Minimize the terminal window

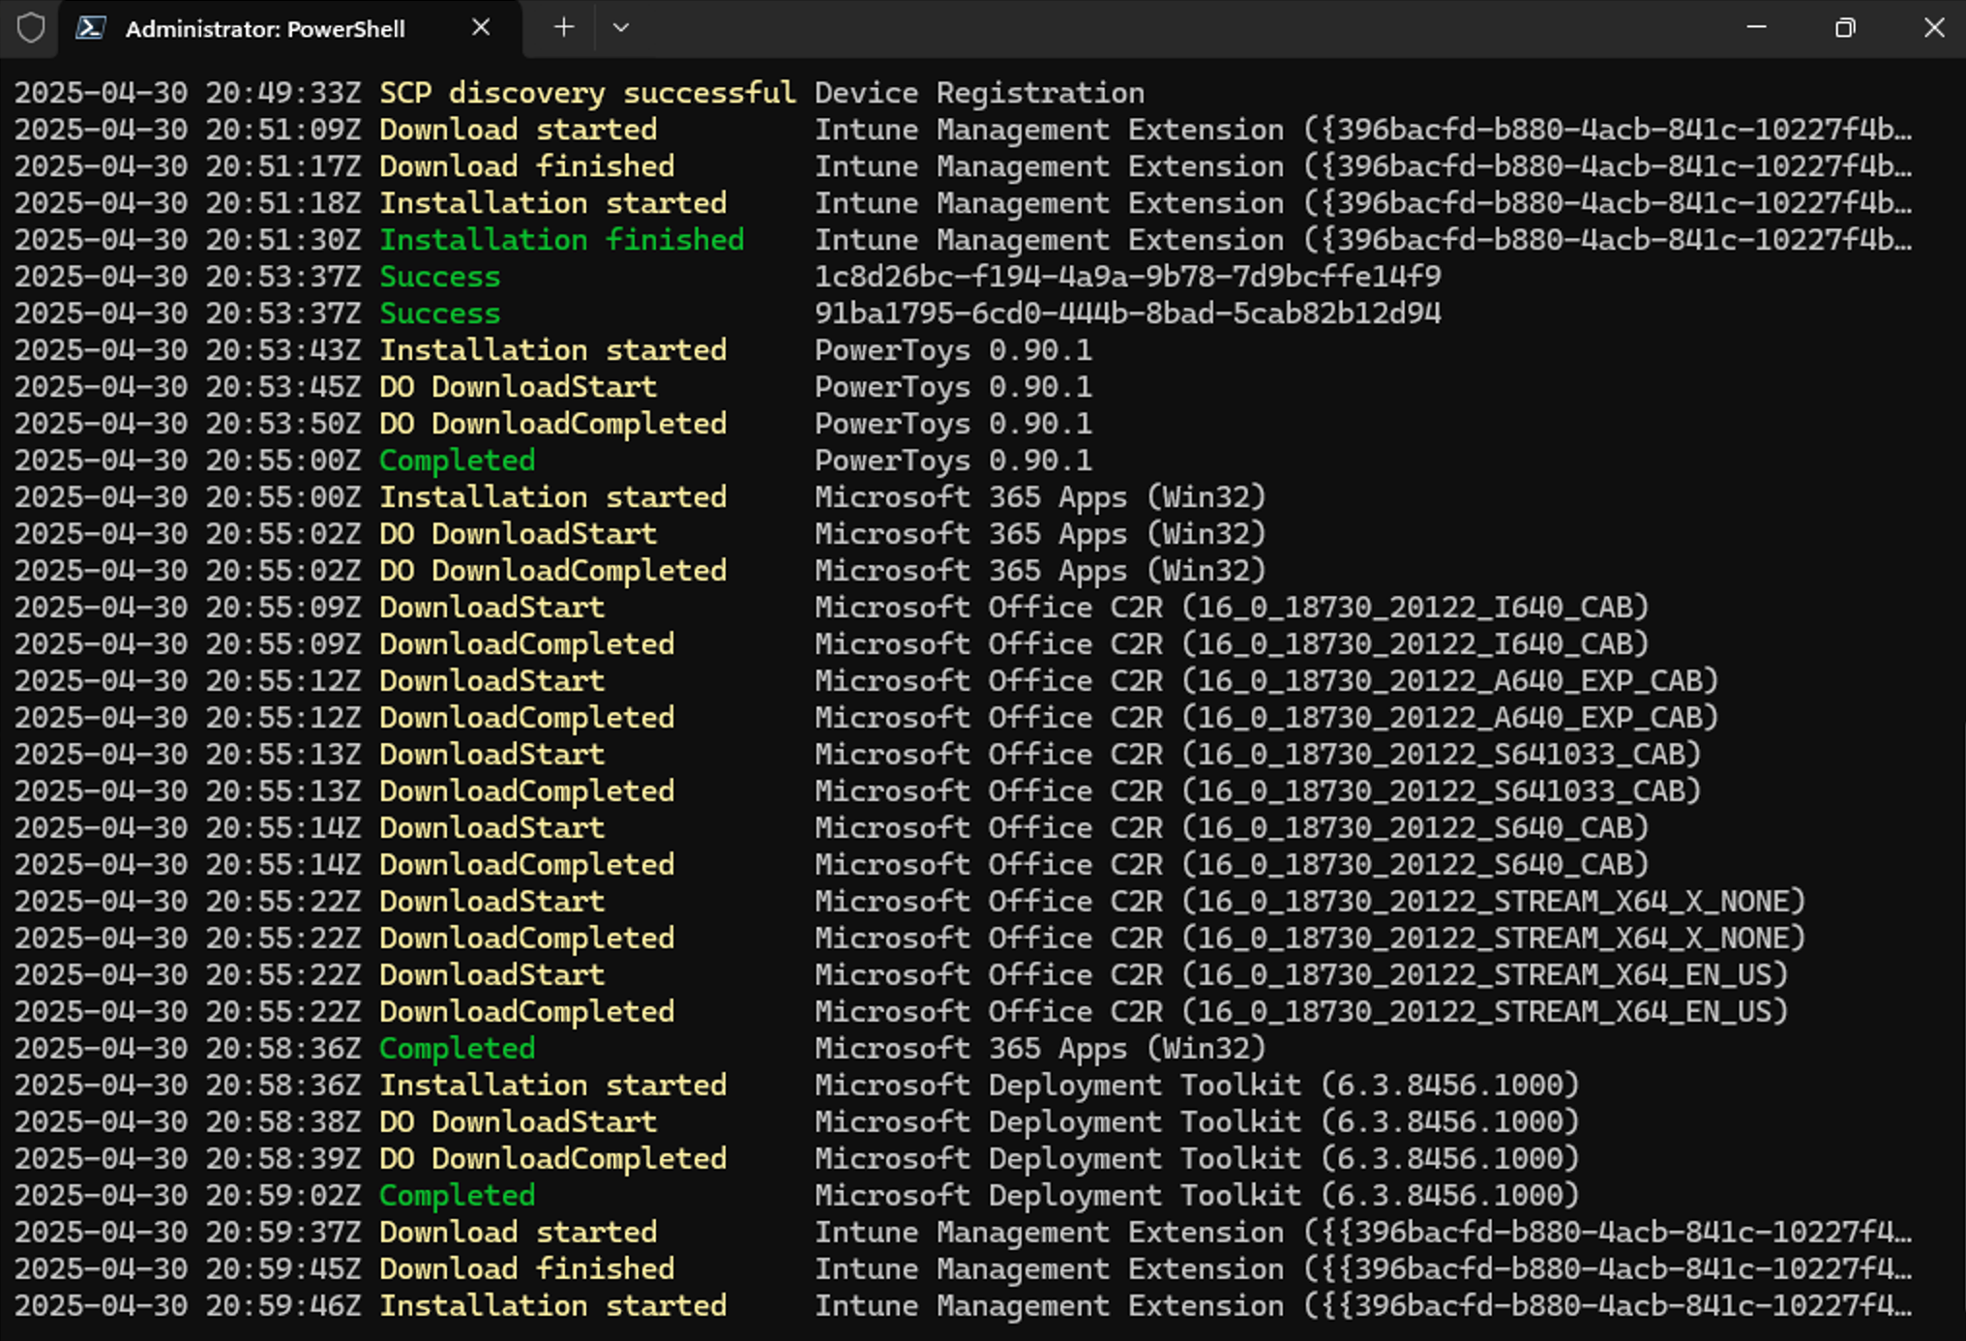point(1757,28)
